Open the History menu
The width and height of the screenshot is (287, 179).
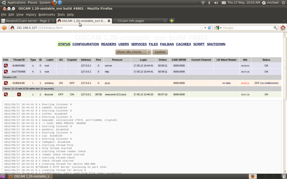31,15
